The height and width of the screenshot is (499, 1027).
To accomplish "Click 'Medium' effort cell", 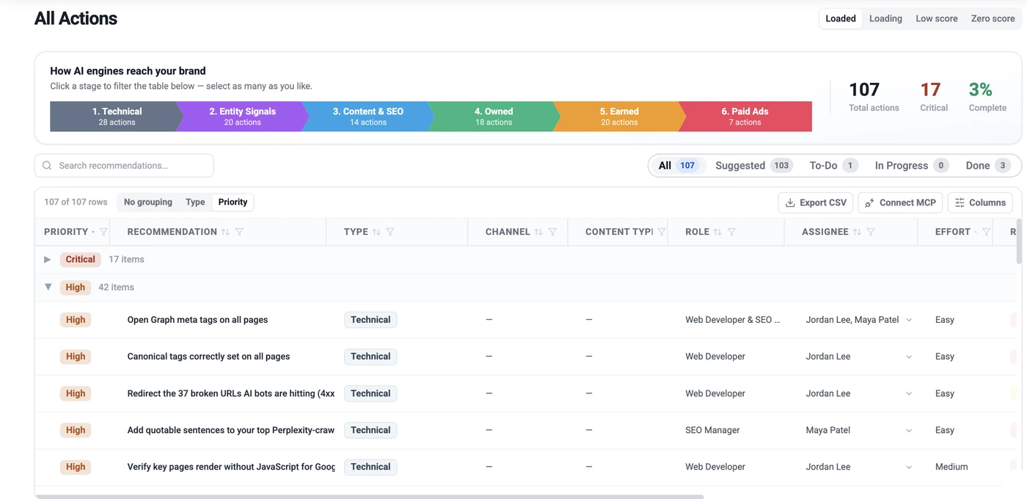I will pos(951,467).
